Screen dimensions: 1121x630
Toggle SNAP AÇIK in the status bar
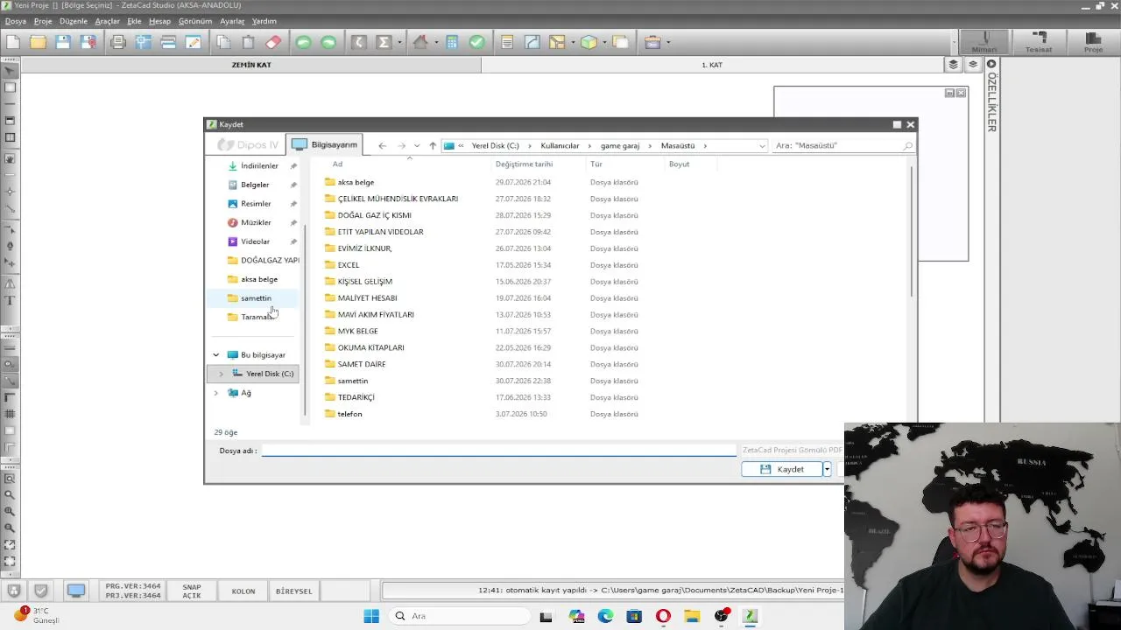click(x=192, y=591)
